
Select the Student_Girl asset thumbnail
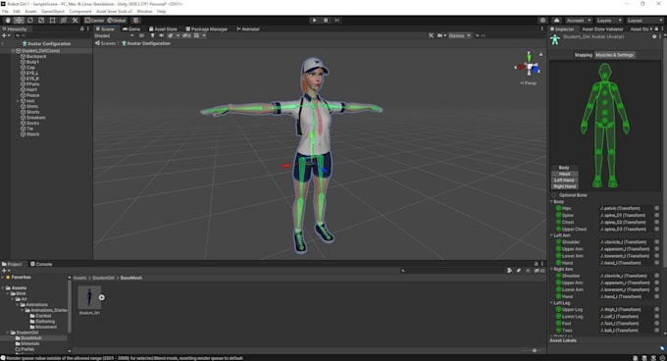tap(89, 297)
